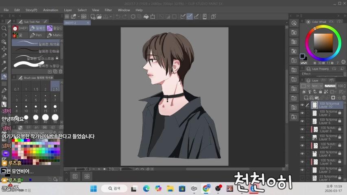347x195 pixels.
Task: Open the Filter menu
Action: pyautogui.click(x=108, y=10)
